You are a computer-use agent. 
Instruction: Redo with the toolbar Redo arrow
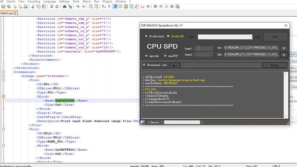pyautogui.click(x=57, y=6)
